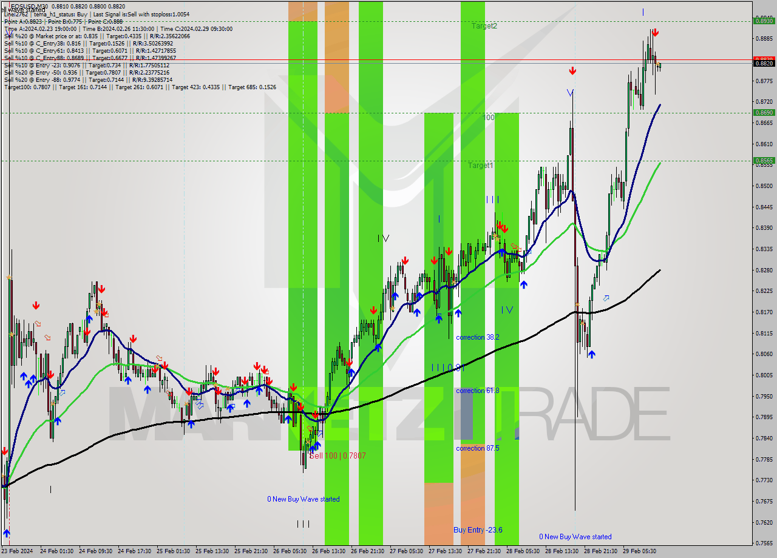Click the 24 Feb 01:30 time label
This screenshot has width=777, height=558.
coord(57,551)
